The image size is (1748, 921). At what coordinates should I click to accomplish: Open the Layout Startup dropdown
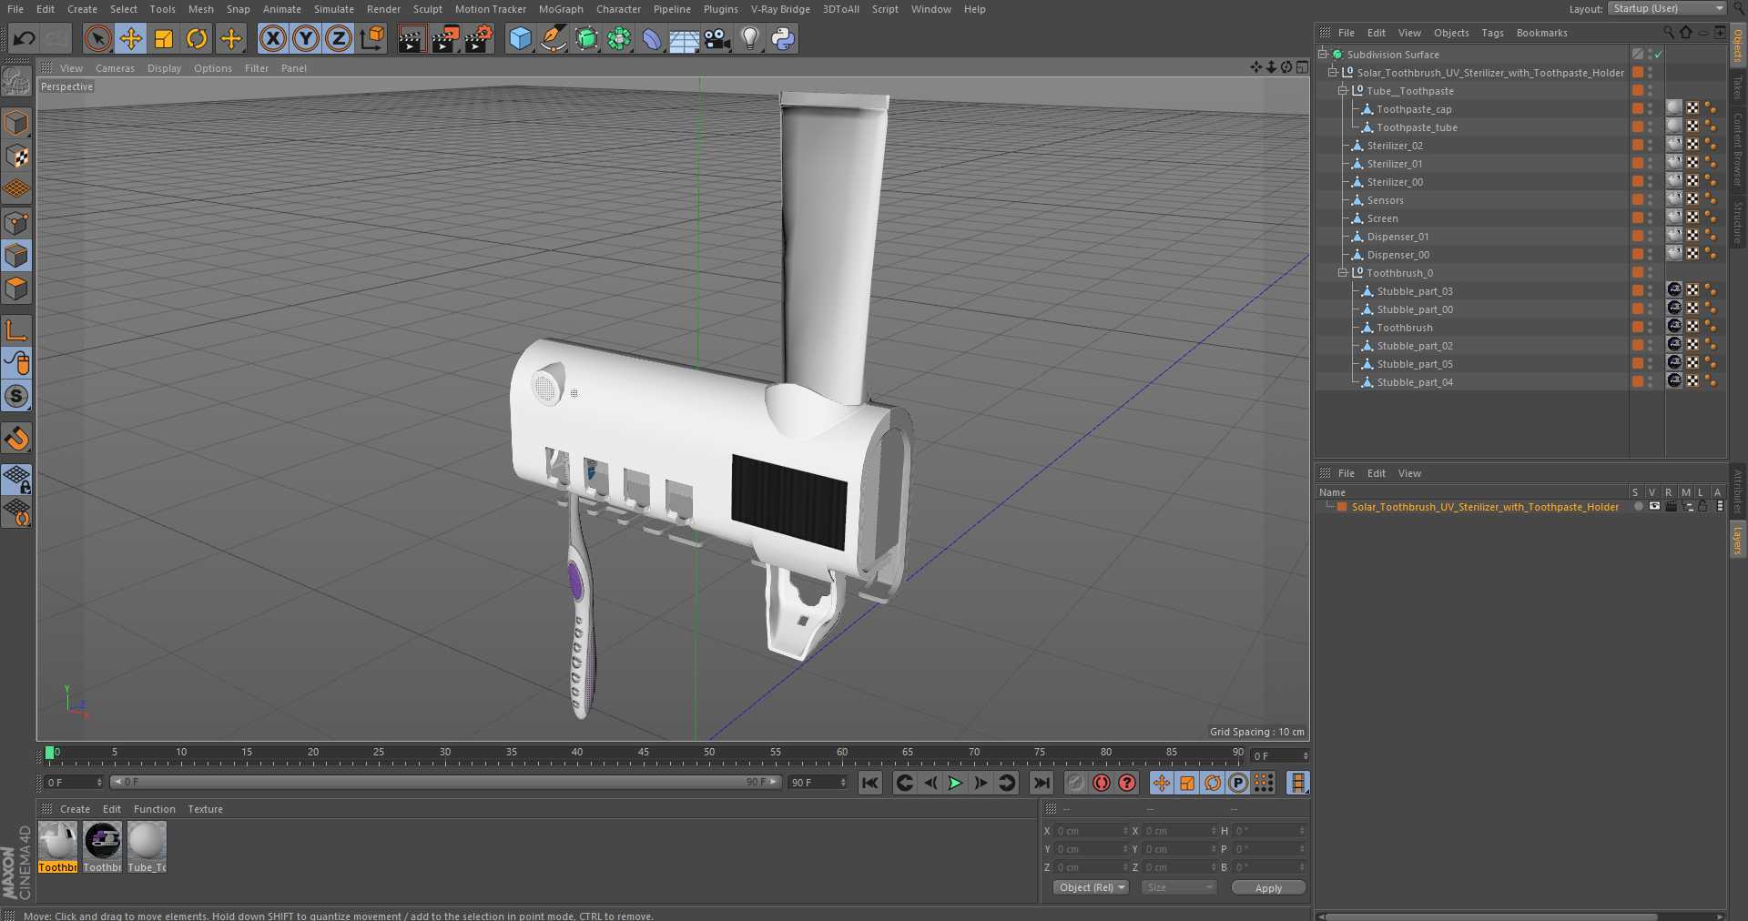click(x=1667, y=8)
